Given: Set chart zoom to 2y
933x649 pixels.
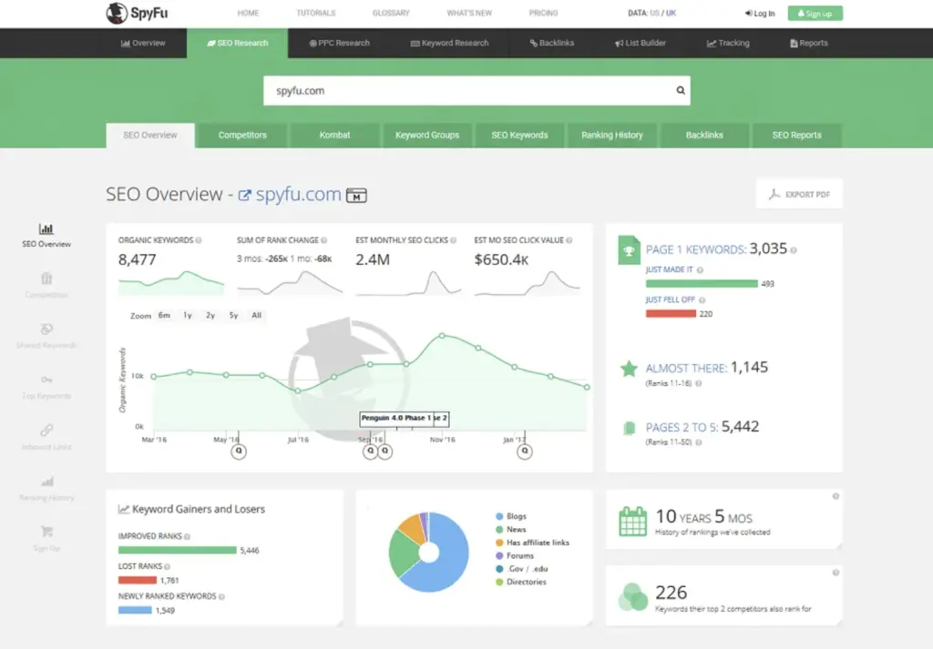Looking at the screenshot, I should (210, 316).
